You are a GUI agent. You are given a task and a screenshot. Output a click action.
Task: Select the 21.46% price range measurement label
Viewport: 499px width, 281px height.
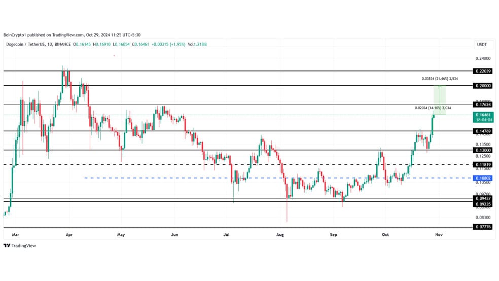440,79
